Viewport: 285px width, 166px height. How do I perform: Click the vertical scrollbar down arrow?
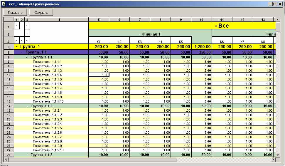(x=278, y=155)
